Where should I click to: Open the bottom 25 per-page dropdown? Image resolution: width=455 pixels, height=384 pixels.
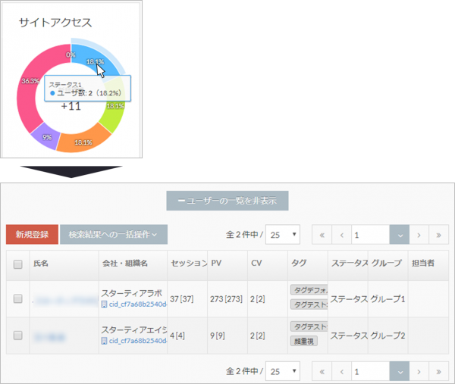[x=283, y=371]
